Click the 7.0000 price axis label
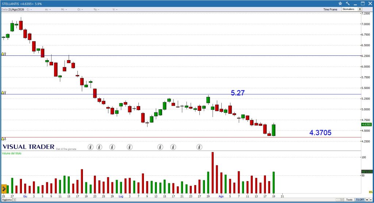374x203 pixels. coord(366,24)
